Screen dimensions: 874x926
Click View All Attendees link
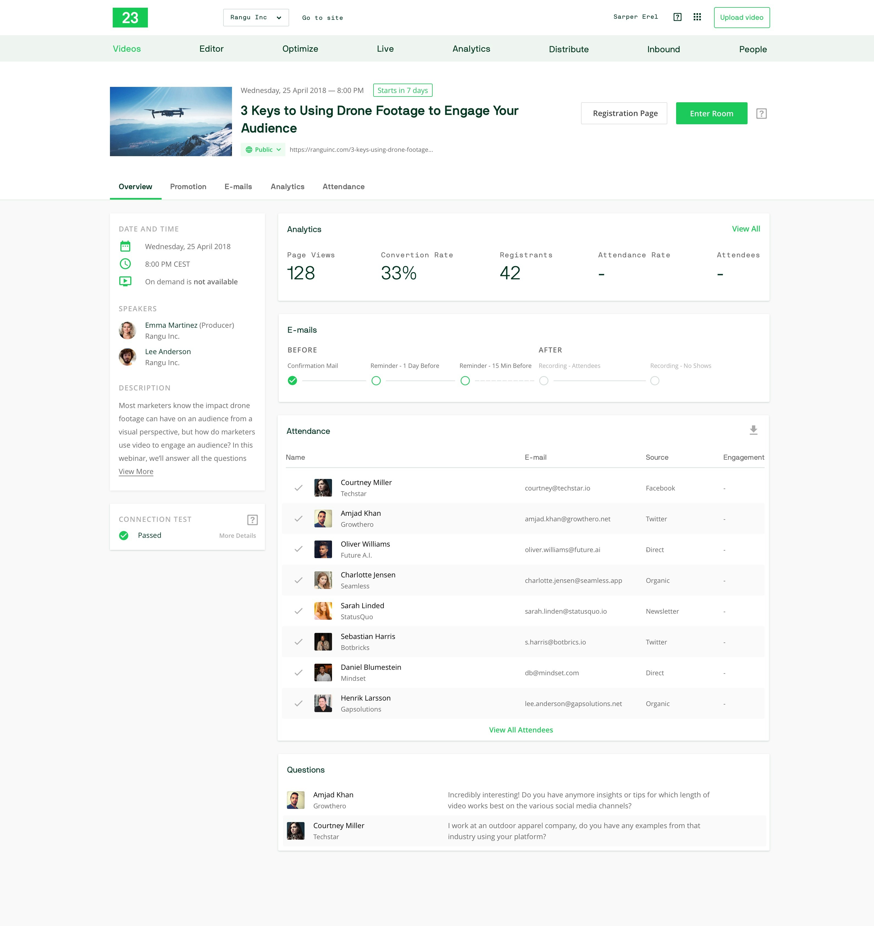[x=520, y=730]
